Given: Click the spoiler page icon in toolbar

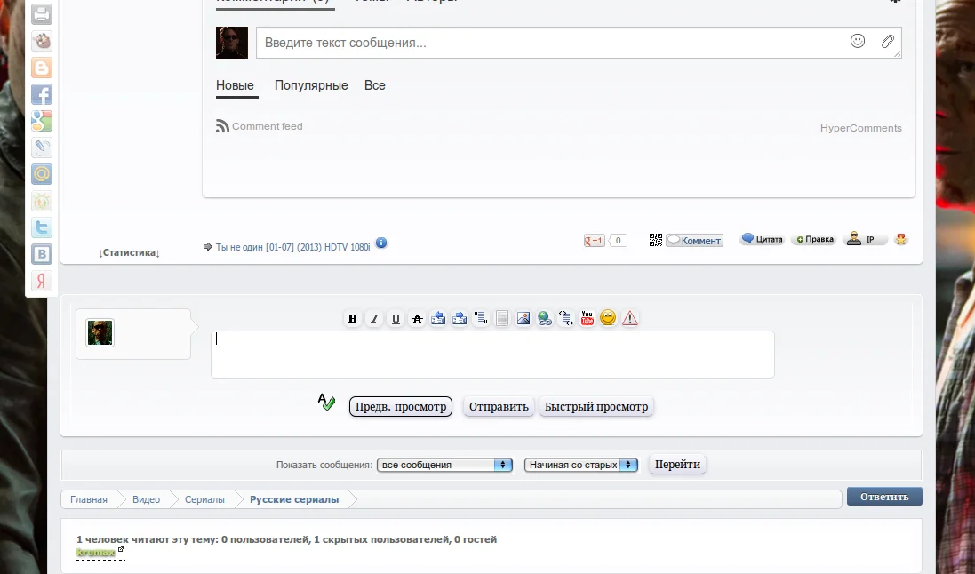Looking at the screenshot, I should coord(502,318).
